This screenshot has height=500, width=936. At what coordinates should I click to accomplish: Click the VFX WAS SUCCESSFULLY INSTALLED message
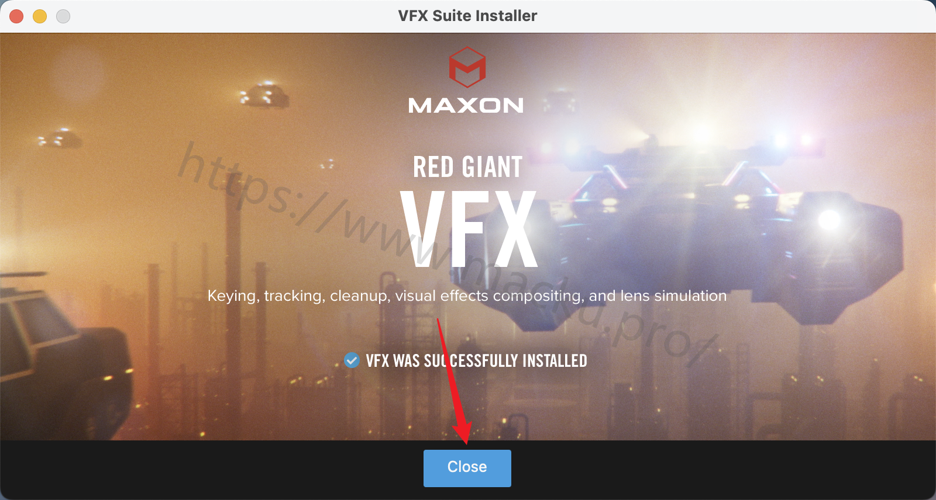click(x=476, y=361)
